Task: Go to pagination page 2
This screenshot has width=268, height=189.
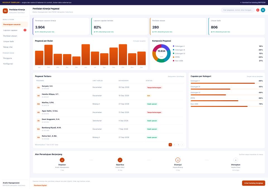Action: 174,145
